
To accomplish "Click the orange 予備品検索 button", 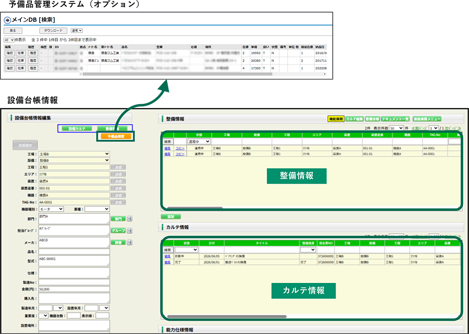I will coord(116,136).
